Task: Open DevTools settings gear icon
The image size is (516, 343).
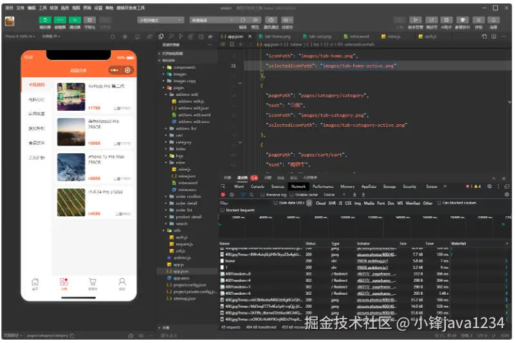Action: tap(490, 187)
